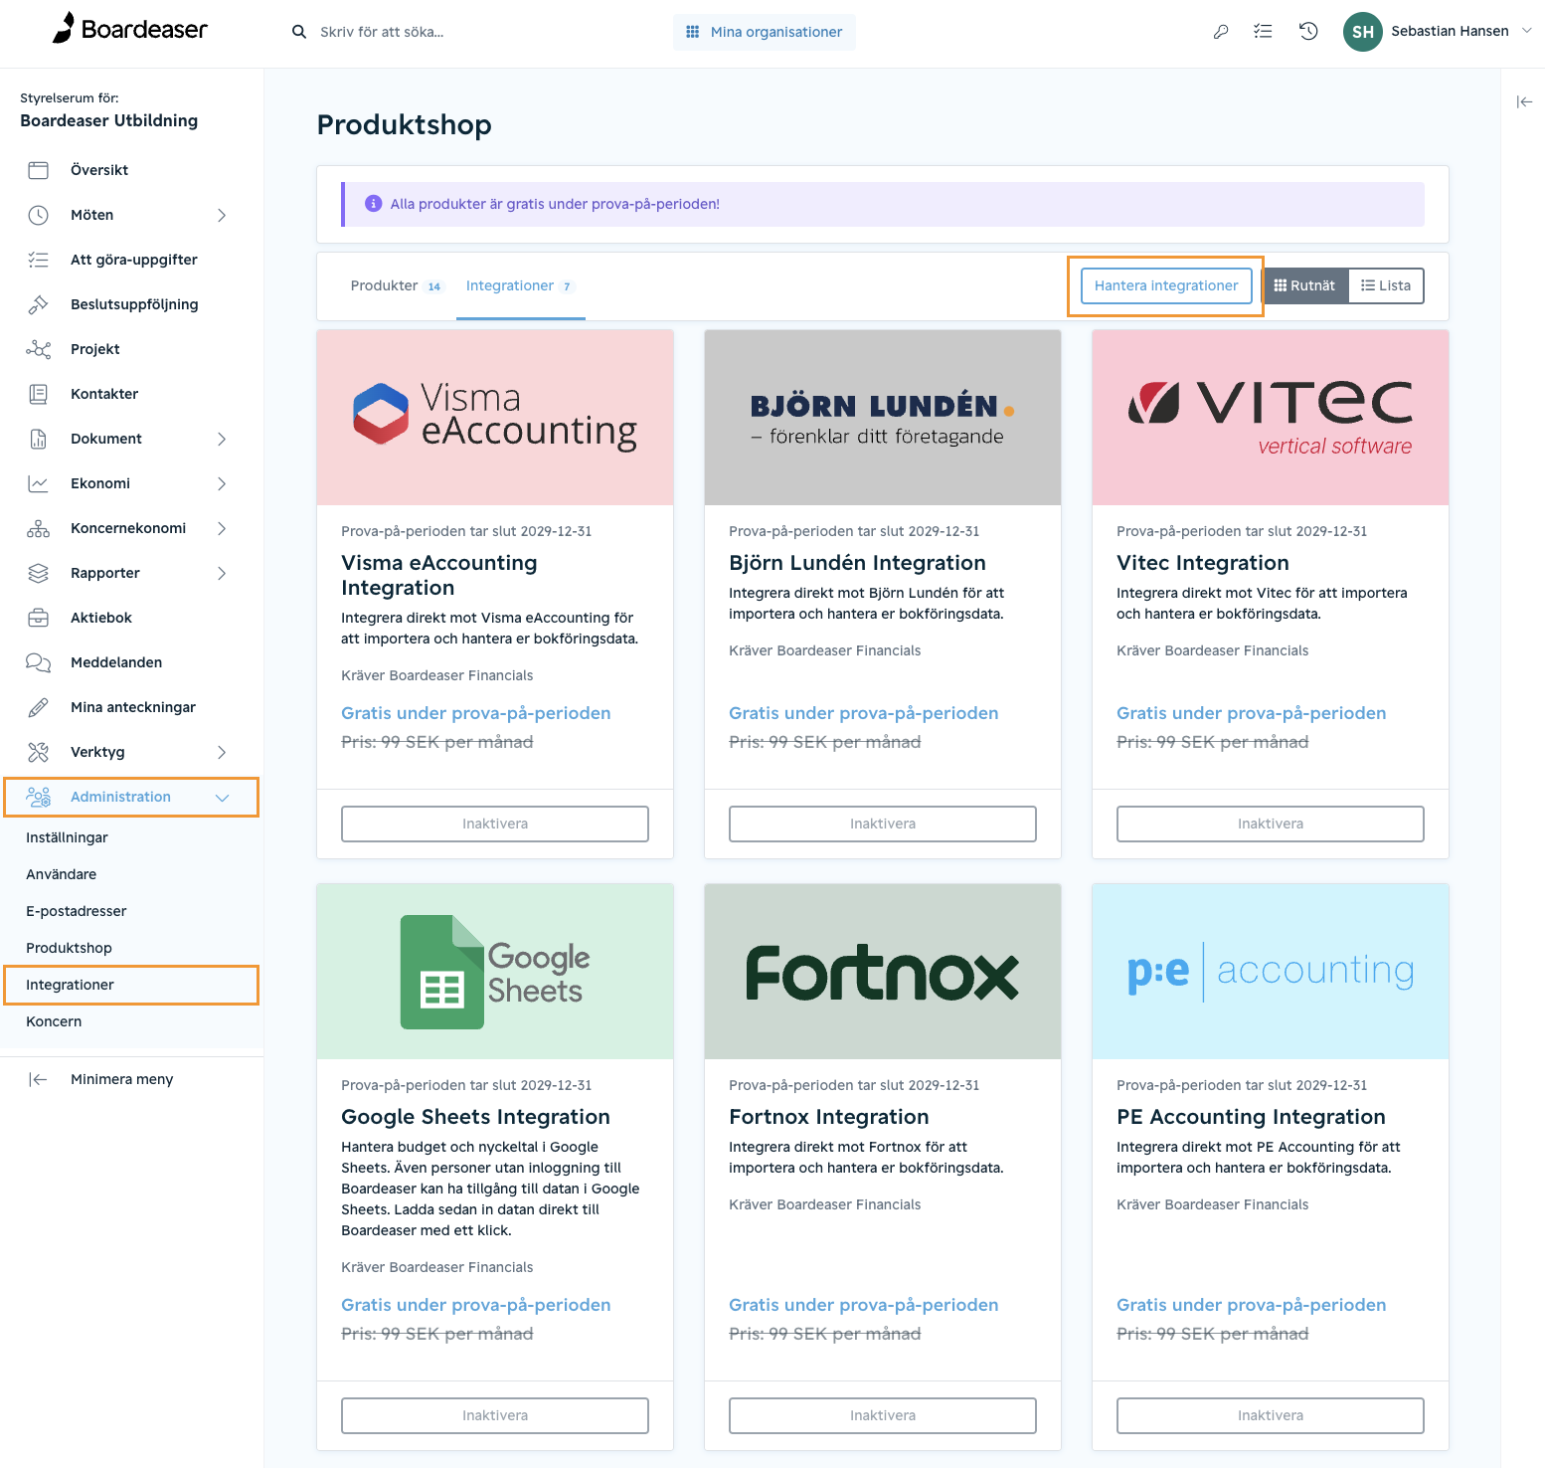The width and height of the screenshot is (1545, 1468).
Task: Open the task checklist icon in header
Action: pyautogui.click(x=1263, y=32)
